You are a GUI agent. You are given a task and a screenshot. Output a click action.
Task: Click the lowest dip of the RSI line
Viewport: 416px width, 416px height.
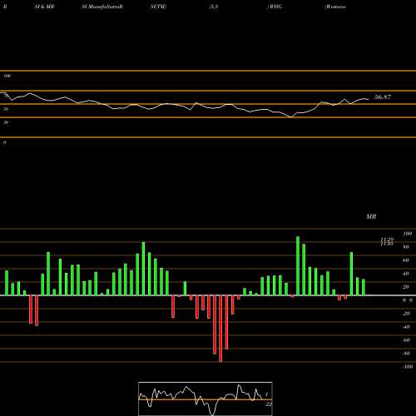point(290,117)
